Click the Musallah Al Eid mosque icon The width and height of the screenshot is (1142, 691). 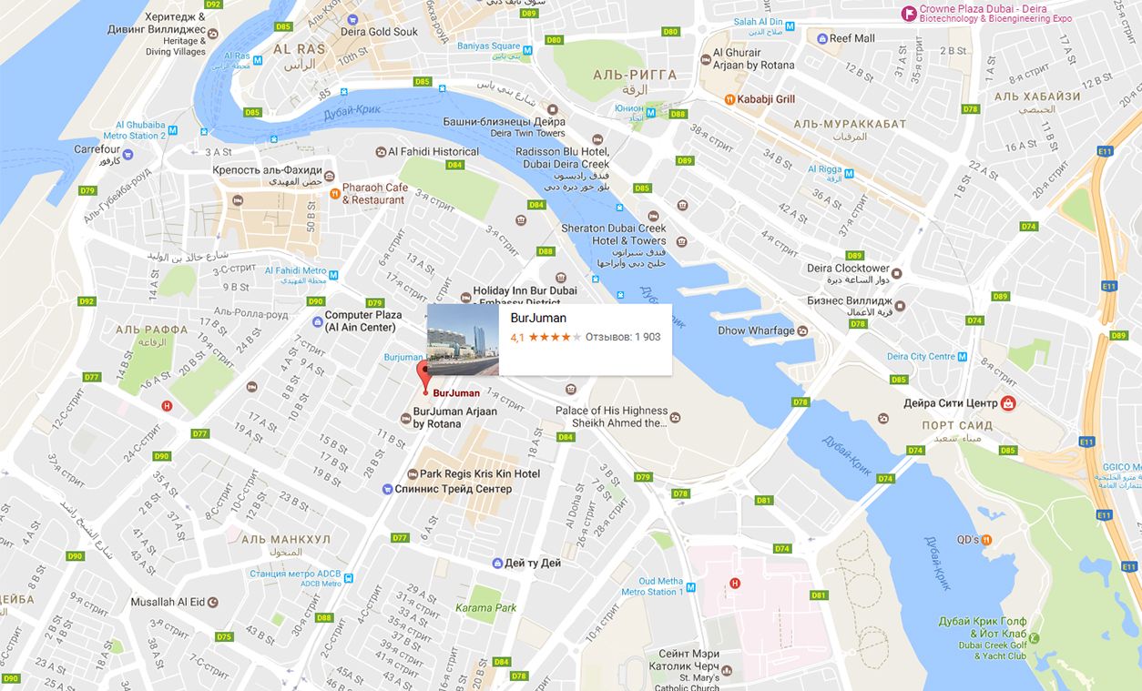(x=214, y=602)
